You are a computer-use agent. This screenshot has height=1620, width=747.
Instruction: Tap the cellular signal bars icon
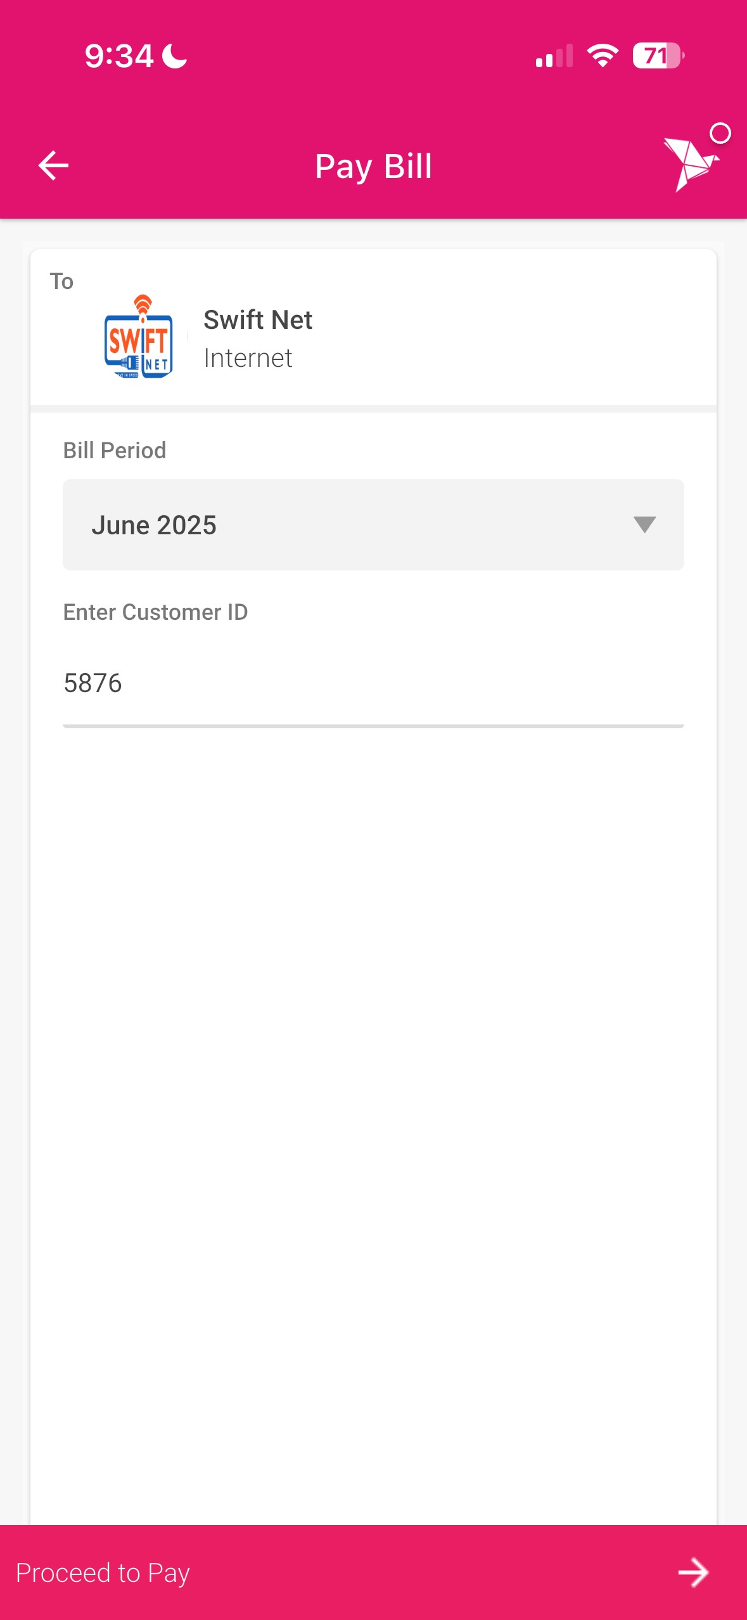tap(554, 56)
